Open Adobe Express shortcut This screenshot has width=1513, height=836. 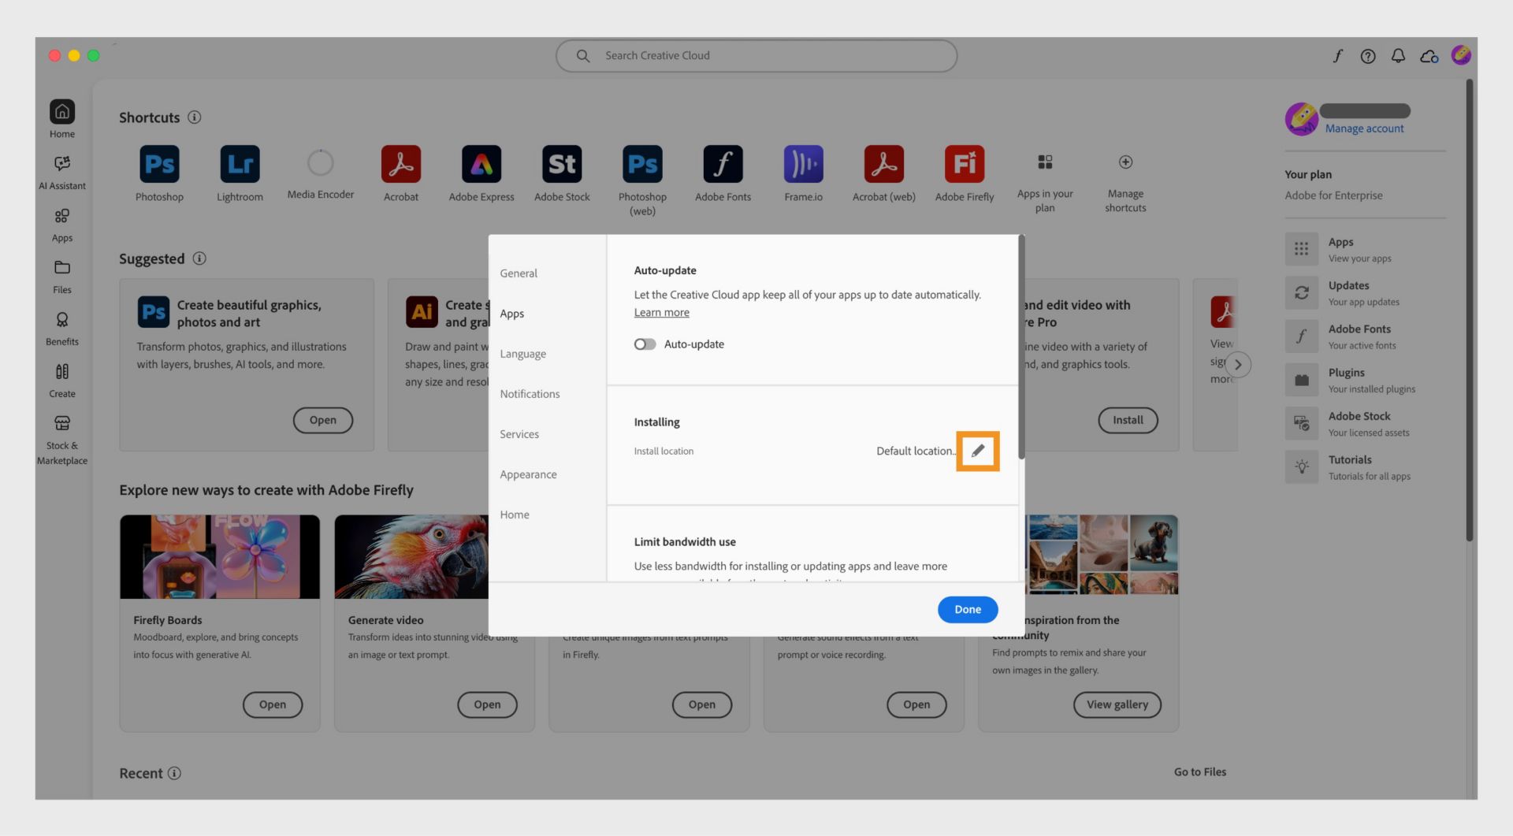[x=481, y=164]
